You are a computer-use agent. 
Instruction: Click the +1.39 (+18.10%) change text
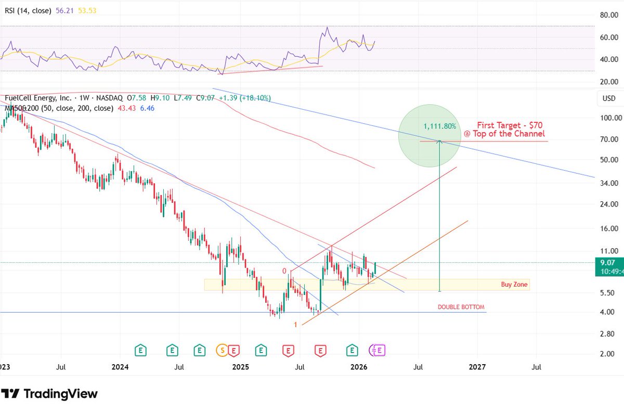244,98
